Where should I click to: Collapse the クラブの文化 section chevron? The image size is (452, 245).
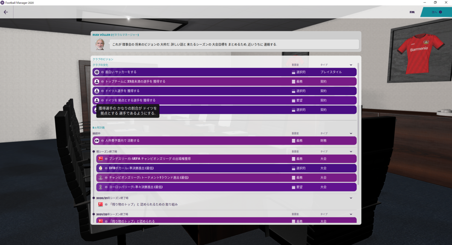(351, 65)
